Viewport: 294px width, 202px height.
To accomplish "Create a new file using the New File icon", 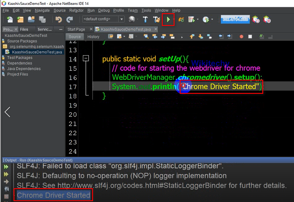I will click(10, 19).
